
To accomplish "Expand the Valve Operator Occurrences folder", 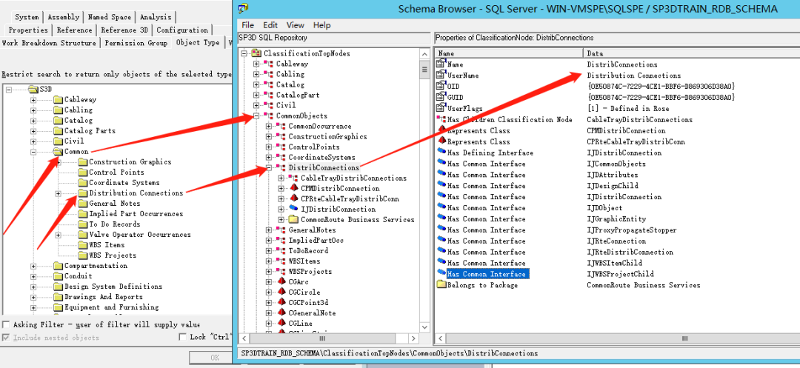I will (x=58, y=235).
